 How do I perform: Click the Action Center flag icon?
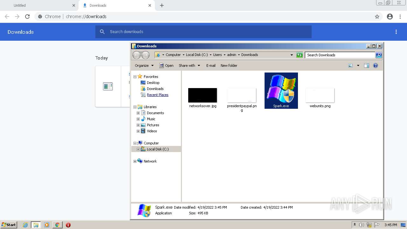tap(377, 225)
